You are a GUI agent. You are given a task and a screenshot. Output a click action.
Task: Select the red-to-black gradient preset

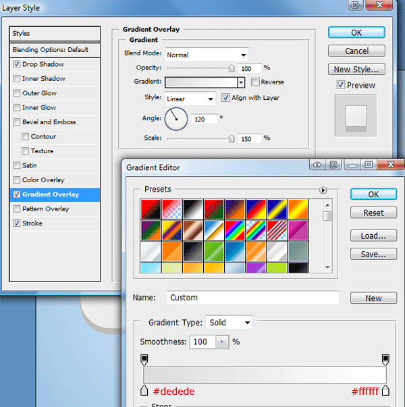151,209
